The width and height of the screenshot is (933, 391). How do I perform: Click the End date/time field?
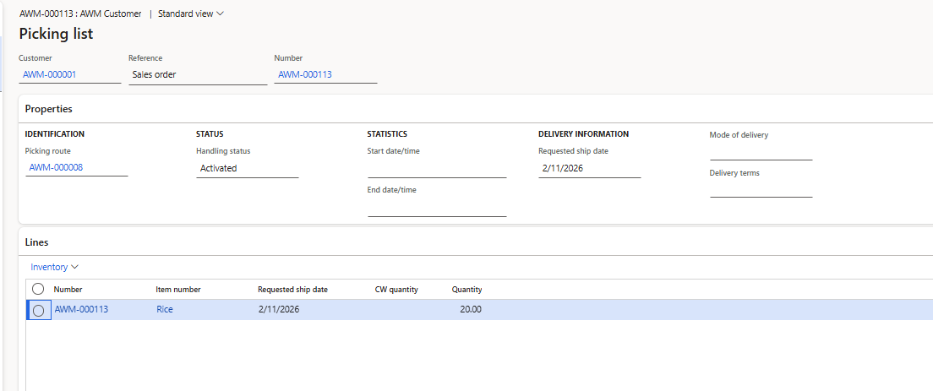[436, 207]
